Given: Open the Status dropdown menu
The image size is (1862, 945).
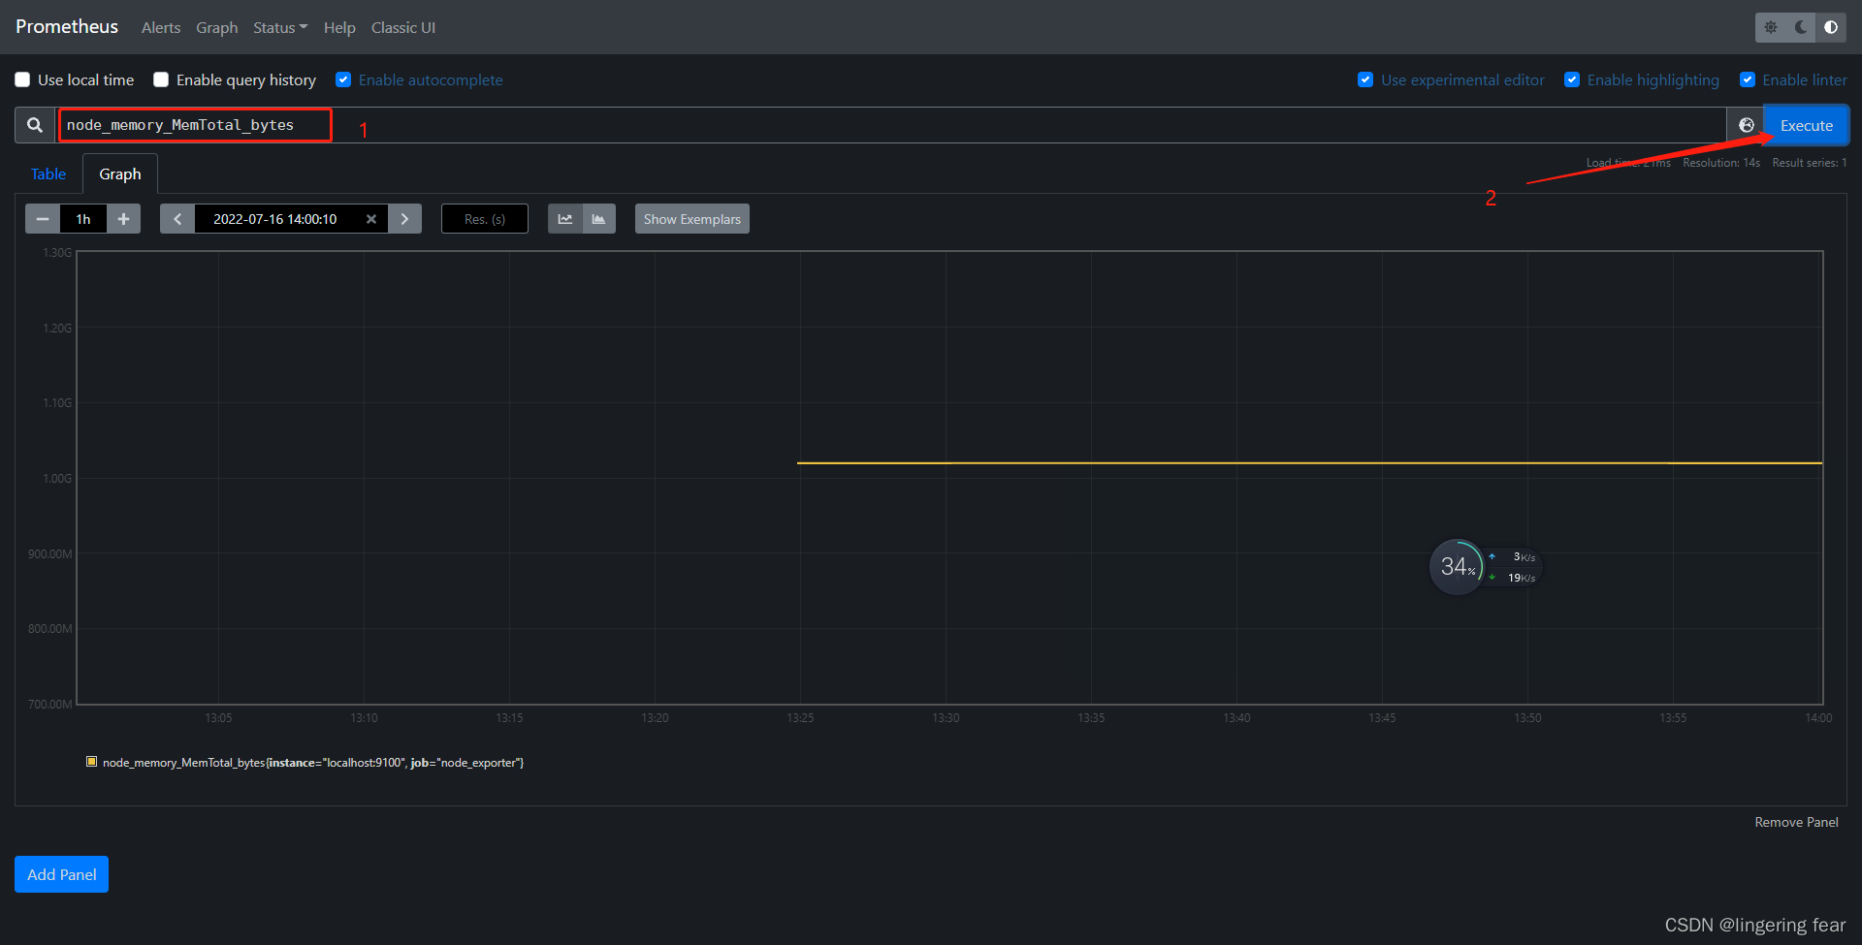Looking at the screenshot, I should click(279, 27).
